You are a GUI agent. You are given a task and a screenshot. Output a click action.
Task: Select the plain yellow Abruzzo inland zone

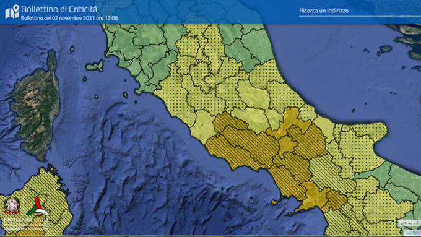click(x=253, y=96)
